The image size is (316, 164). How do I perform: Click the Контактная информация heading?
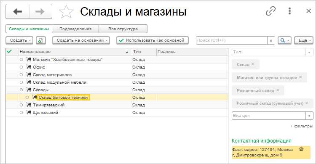tap(262, 140)
